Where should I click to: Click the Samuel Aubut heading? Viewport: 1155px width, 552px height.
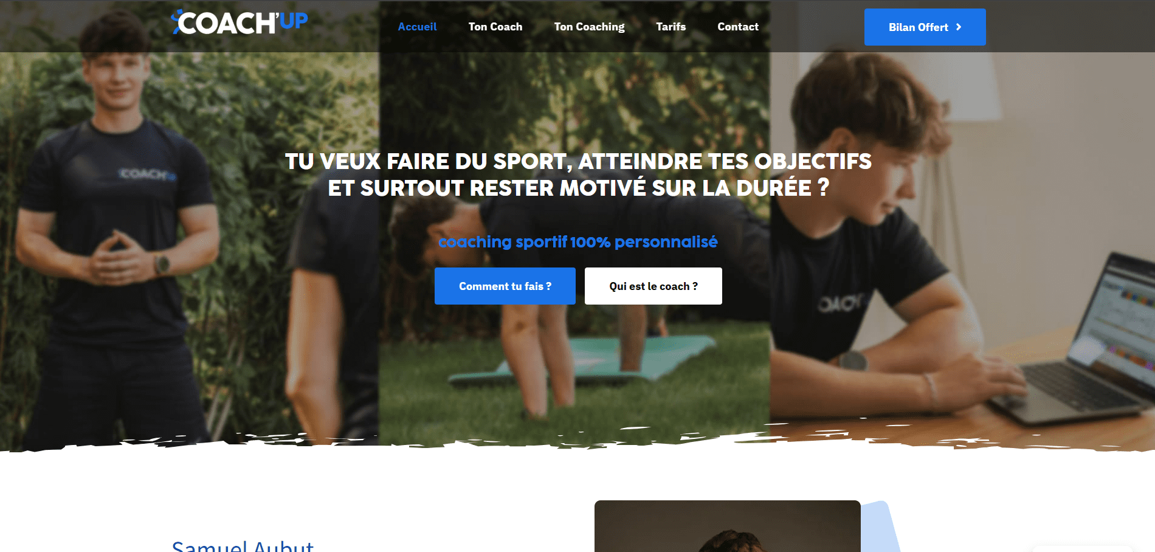[x=243, y=545]
